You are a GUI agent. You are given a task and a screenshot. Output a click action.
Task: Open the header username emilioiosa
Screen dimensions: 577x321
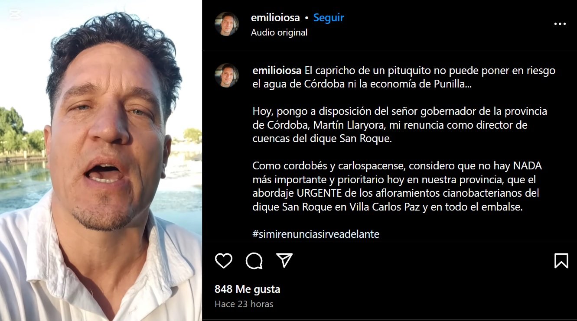tap(275, 18)
